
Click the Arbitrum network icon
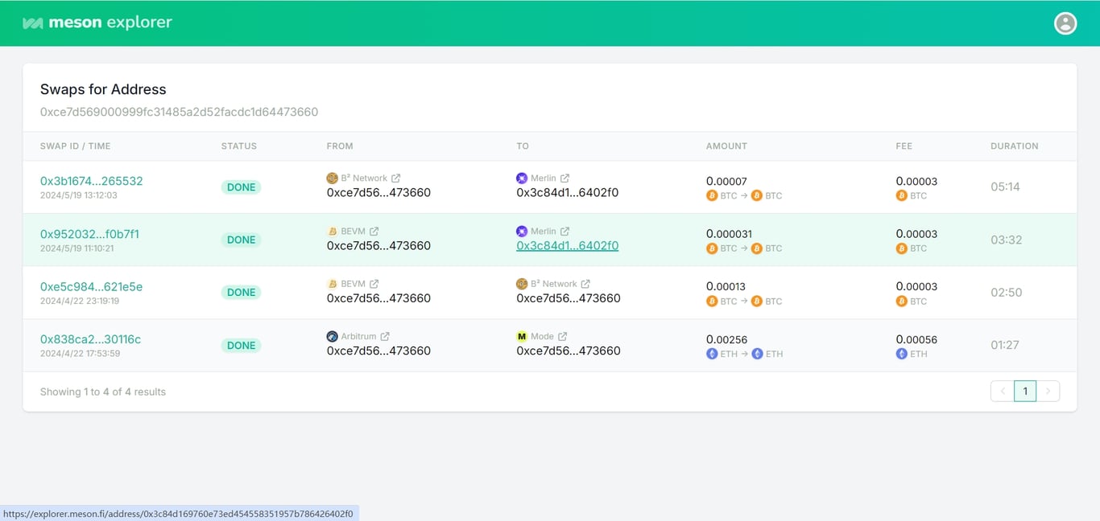(x=333, y=337)
